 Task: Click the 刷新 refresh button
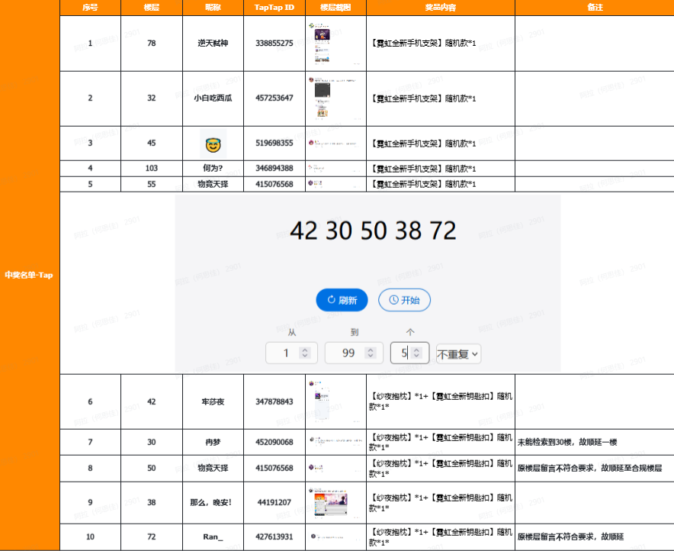pyautogui.click(x=342, y=300)
